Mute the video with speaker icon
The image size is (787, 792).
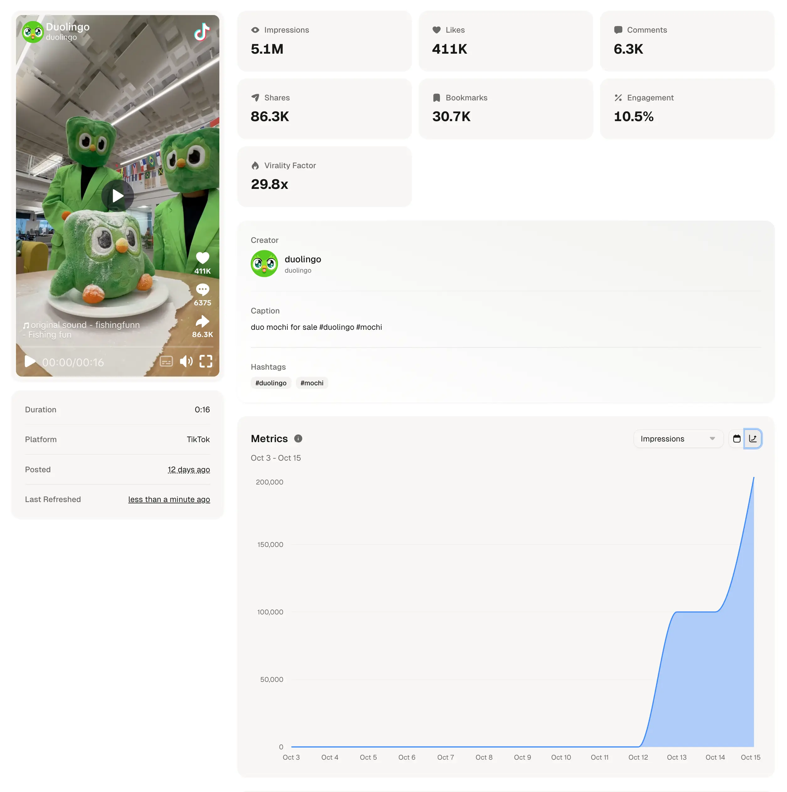coord(186,361)
